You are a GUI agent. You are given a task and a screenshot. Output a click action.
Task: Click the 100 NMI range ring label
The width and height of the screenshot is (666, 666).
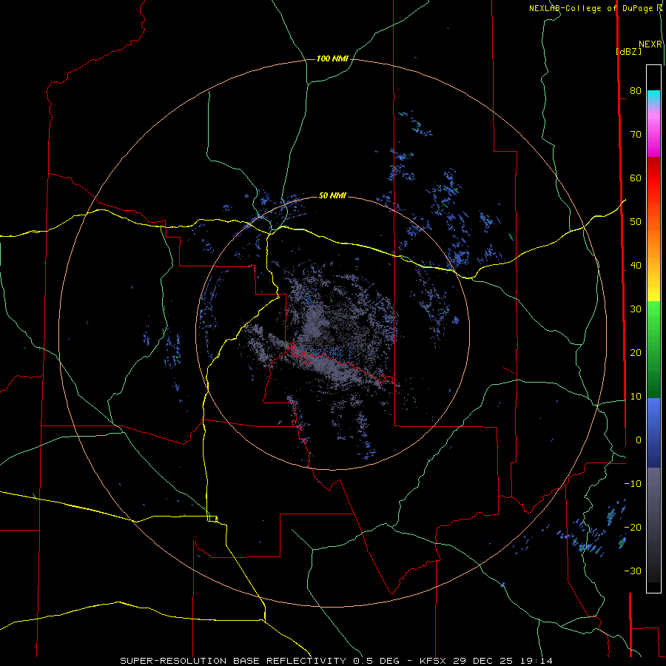(x=332, y=58)
